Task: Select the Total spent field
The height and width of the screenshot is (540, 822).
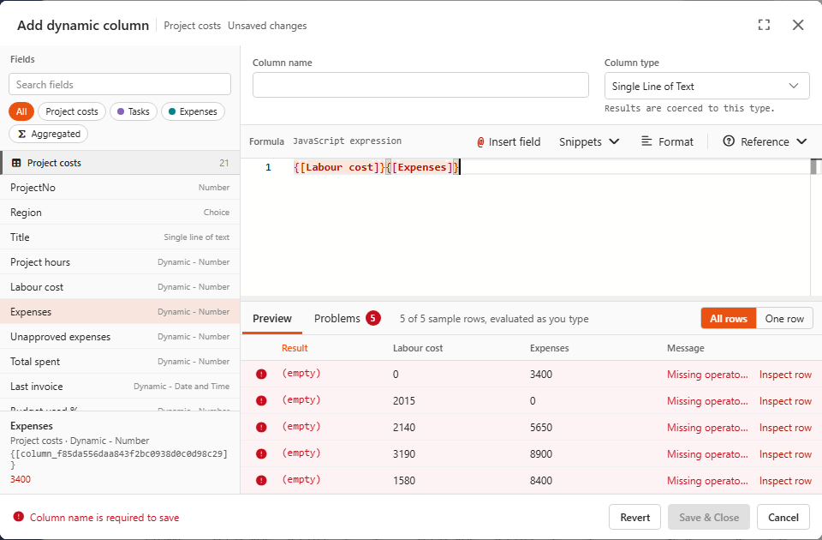Action: click(x=120, y=362)
